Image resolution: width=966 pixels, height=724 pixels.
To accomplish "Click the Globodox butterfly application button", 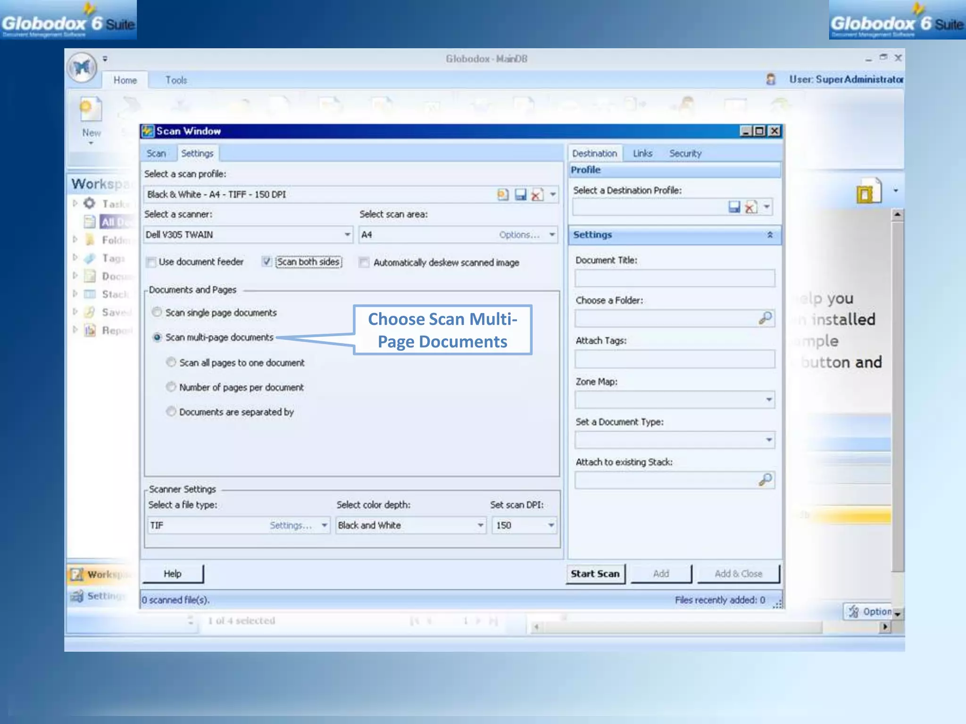I will point(82,68).
